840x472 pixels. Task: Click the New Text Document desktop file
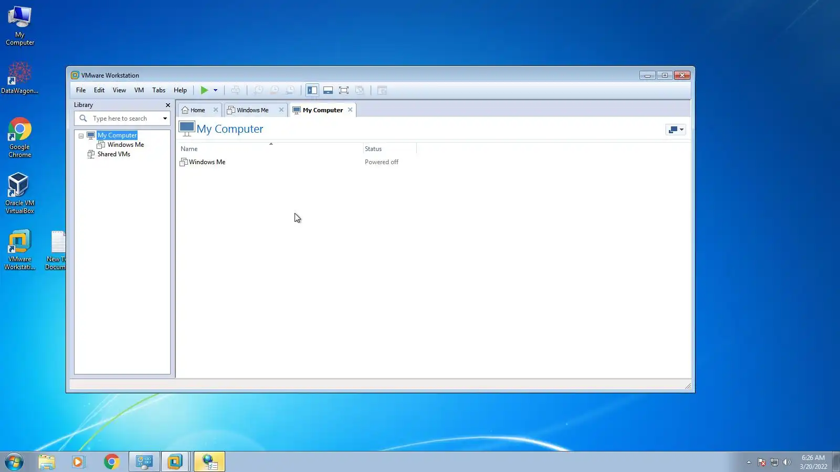point(56,250)
